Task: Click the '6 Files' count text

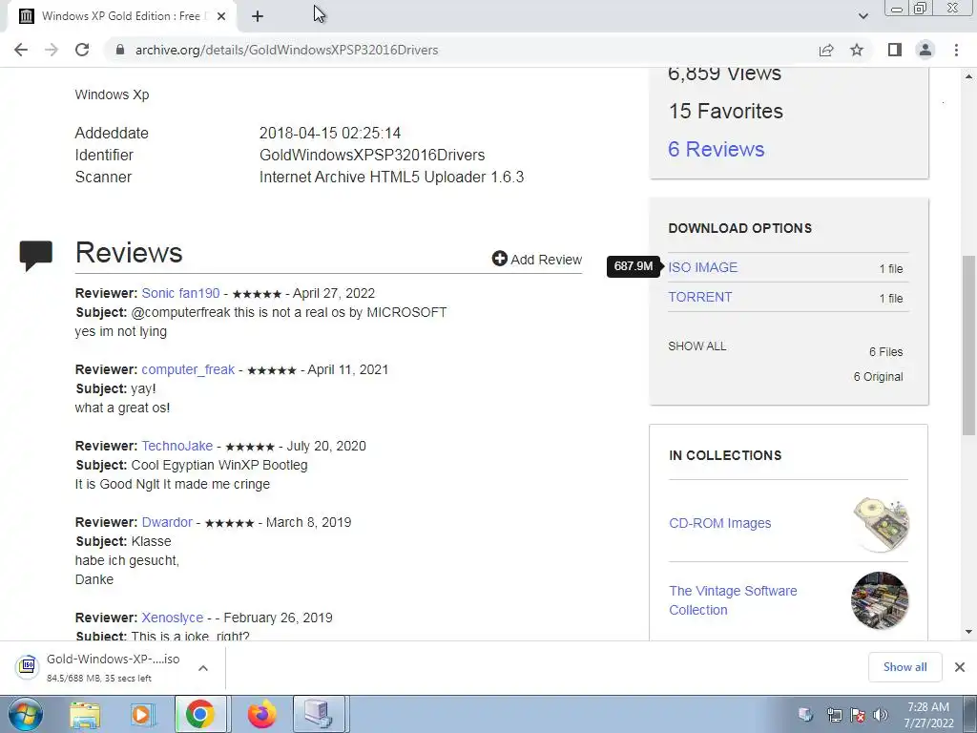Action: (886, 352)
